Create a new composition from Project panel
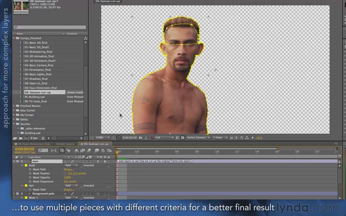The image size is (346, 216). (x=27, y=138)
